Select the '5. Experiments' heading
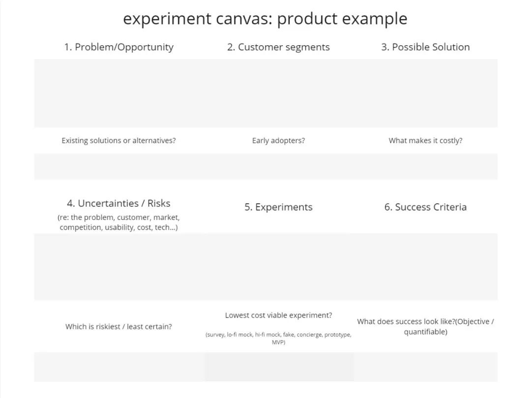 [x=278, y=207]
